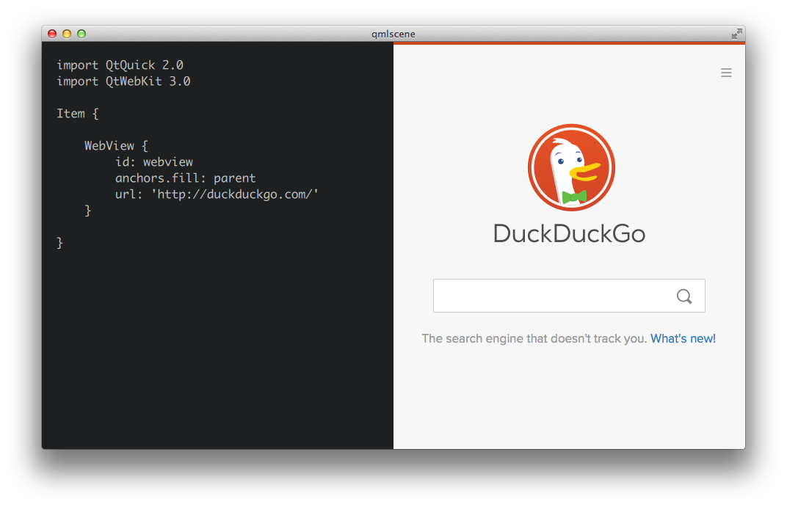Image resolution: width=787 pixels, height=507 pixels.
Task: Click the "DuckDuckGo" wordmark text
Action: point(569,234)
